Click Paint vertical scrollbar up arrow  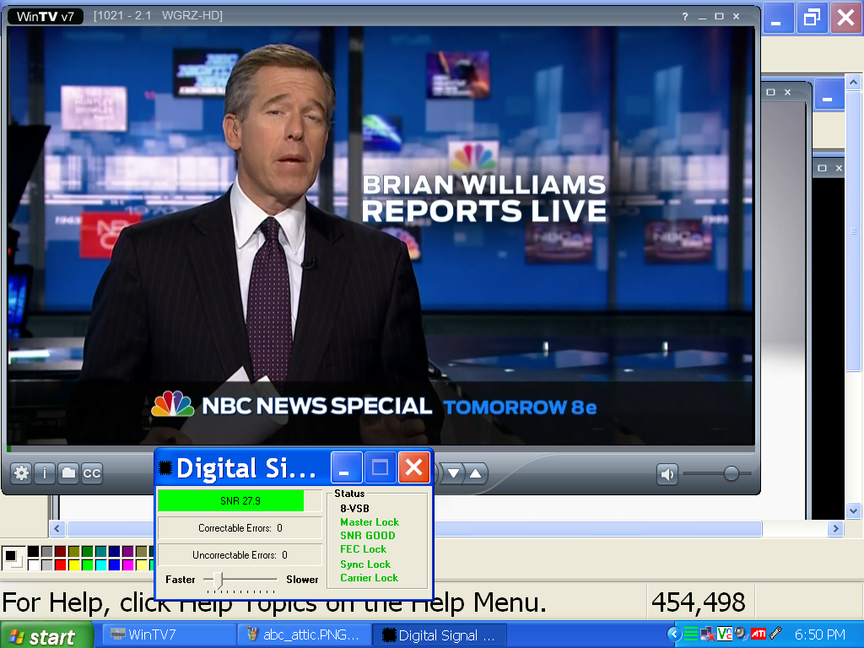pyautogui.click(x=854, y=82)
